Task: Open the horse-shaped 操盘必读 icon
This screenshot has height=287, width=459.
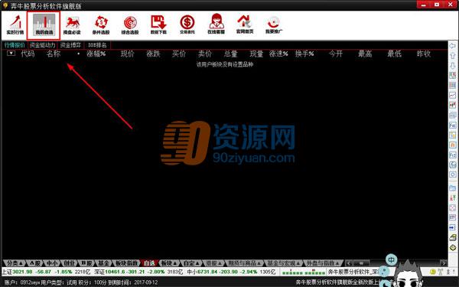Action: pyautogui.click(x=72, y=25)
